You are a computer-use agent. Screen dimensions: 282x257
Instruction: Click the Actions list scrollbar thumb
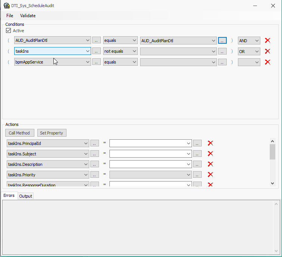pos(272,152)
